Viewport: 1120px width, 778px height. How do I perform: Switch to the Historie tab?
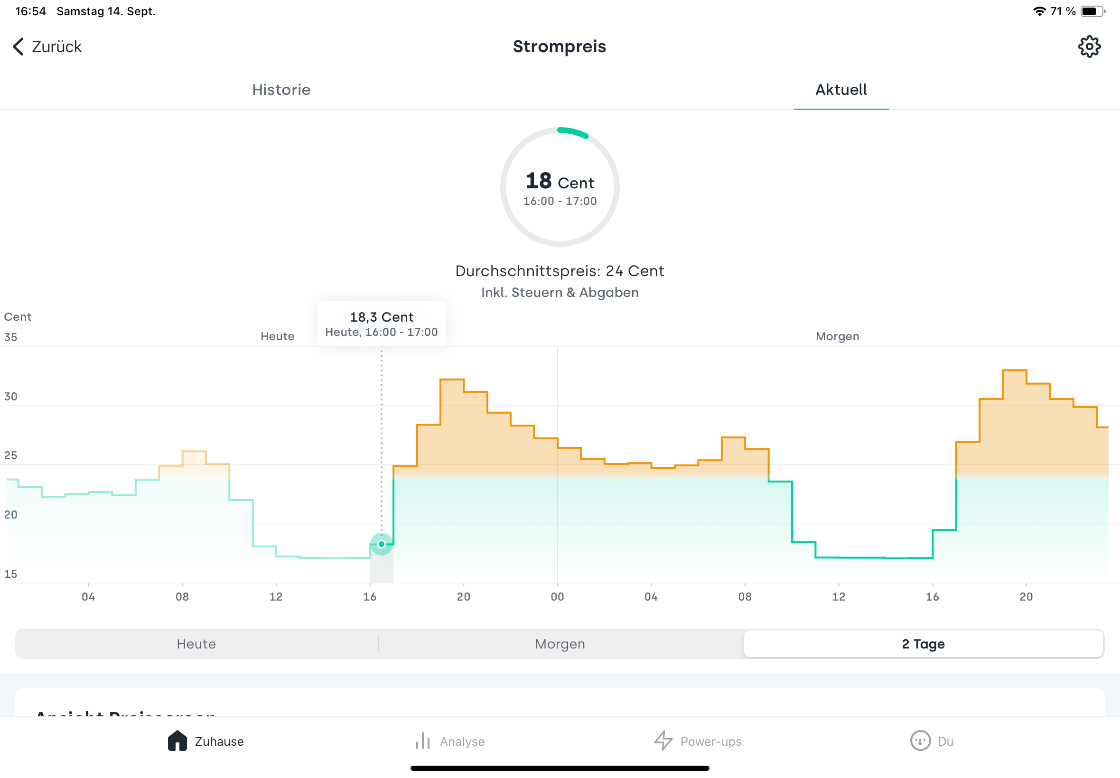[281, 90]
